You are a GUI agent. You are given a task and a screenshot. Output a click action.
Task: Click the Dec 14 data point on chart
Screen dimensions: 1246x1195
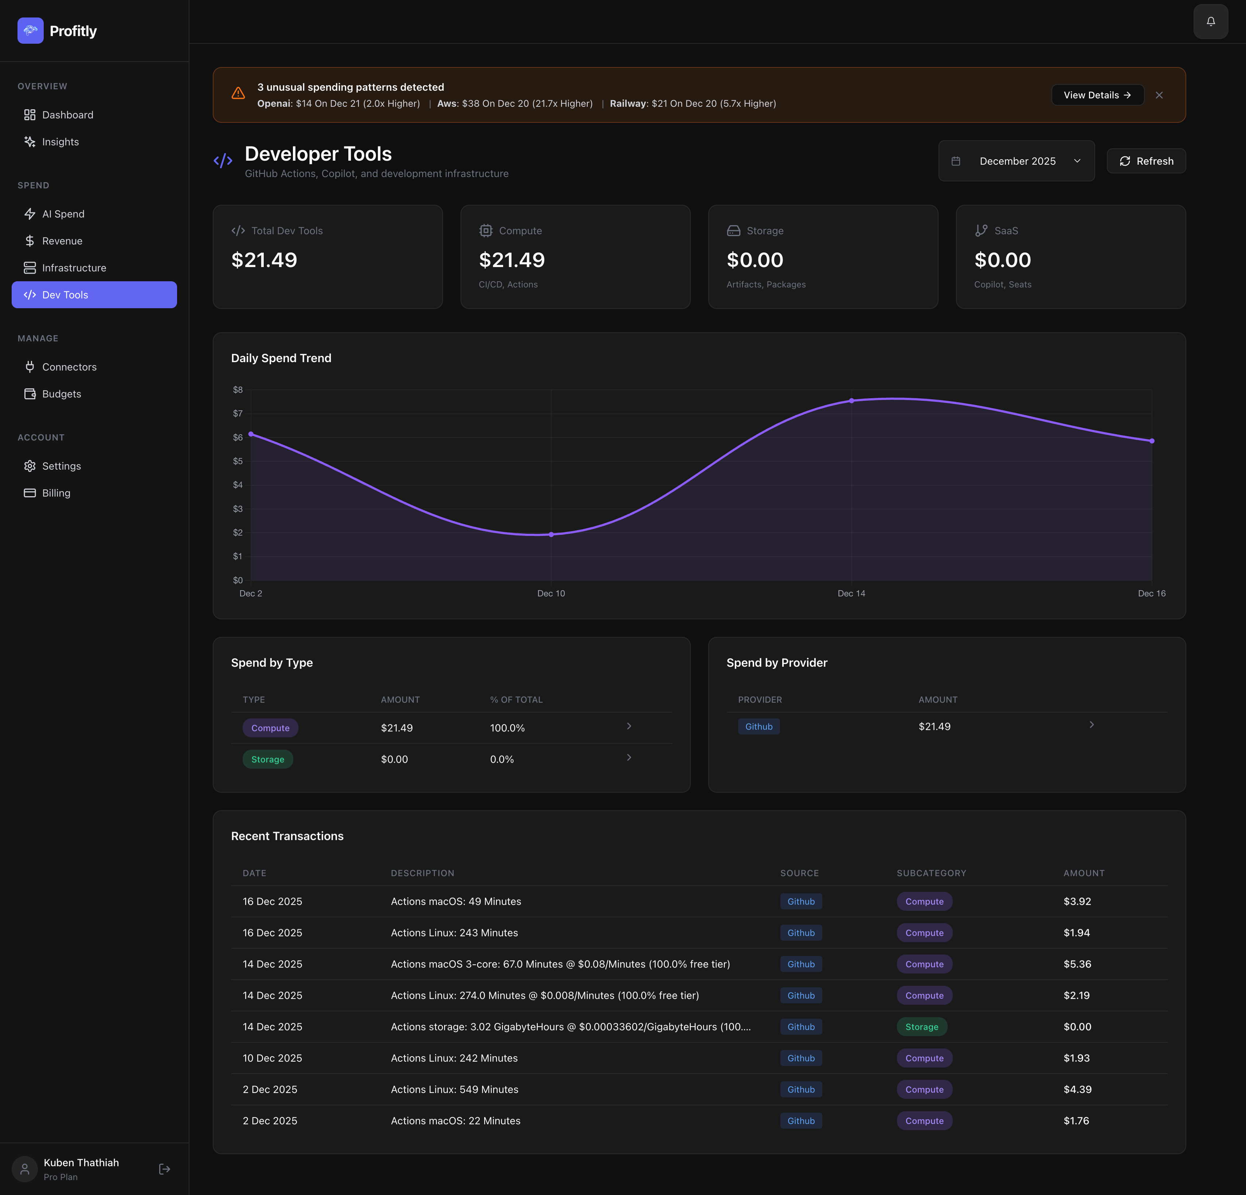coord(851,401)
